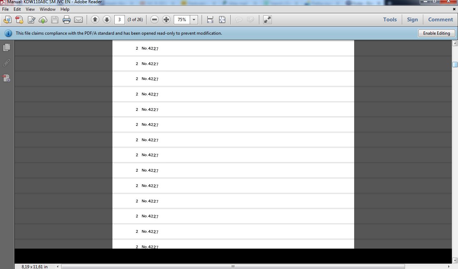458x269 pixels.
Task: Click the Open file icon
Action: pos(7,20)
